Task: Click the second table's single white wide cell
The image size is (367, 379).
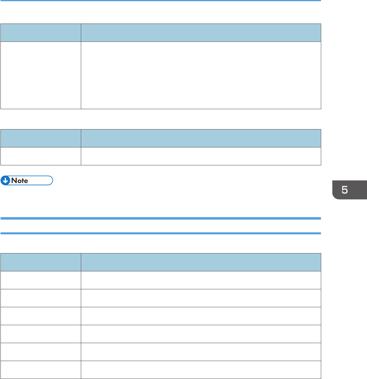Action: click(201, 156)
